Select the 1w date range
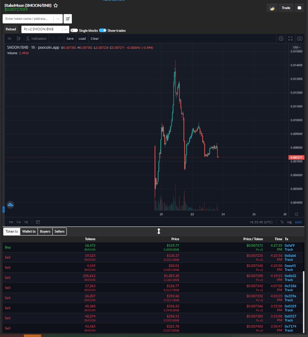Image resolution: width=308 pixels, height=337 pixels. [x=18, y=222]
